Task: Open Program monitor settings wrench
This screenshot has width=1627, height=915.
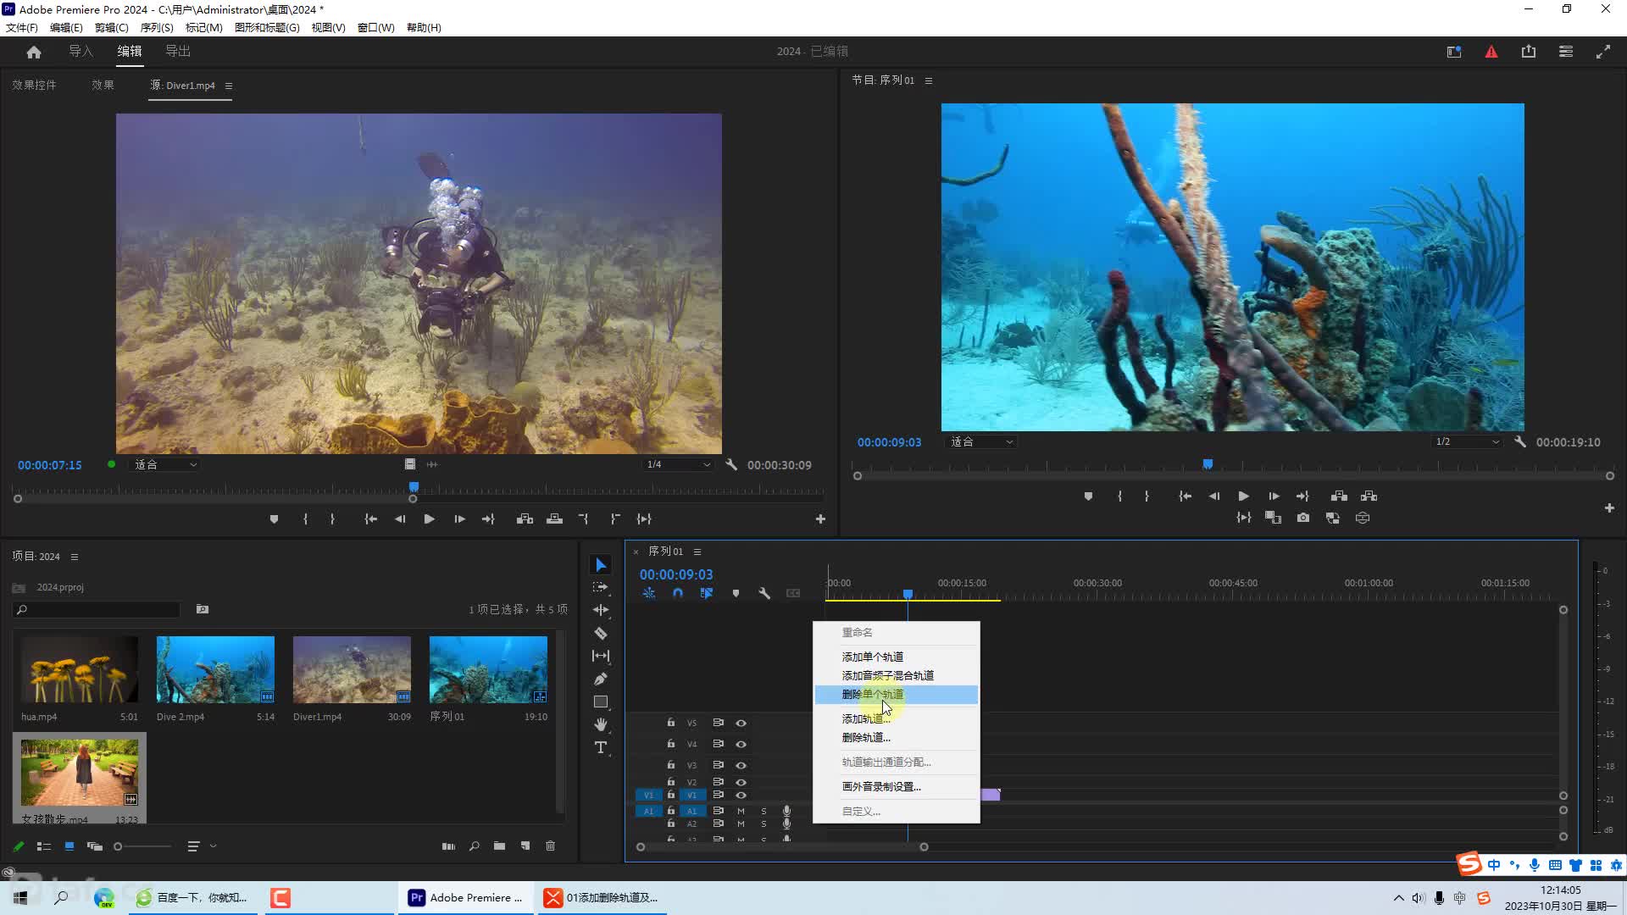Action: 1520,441
